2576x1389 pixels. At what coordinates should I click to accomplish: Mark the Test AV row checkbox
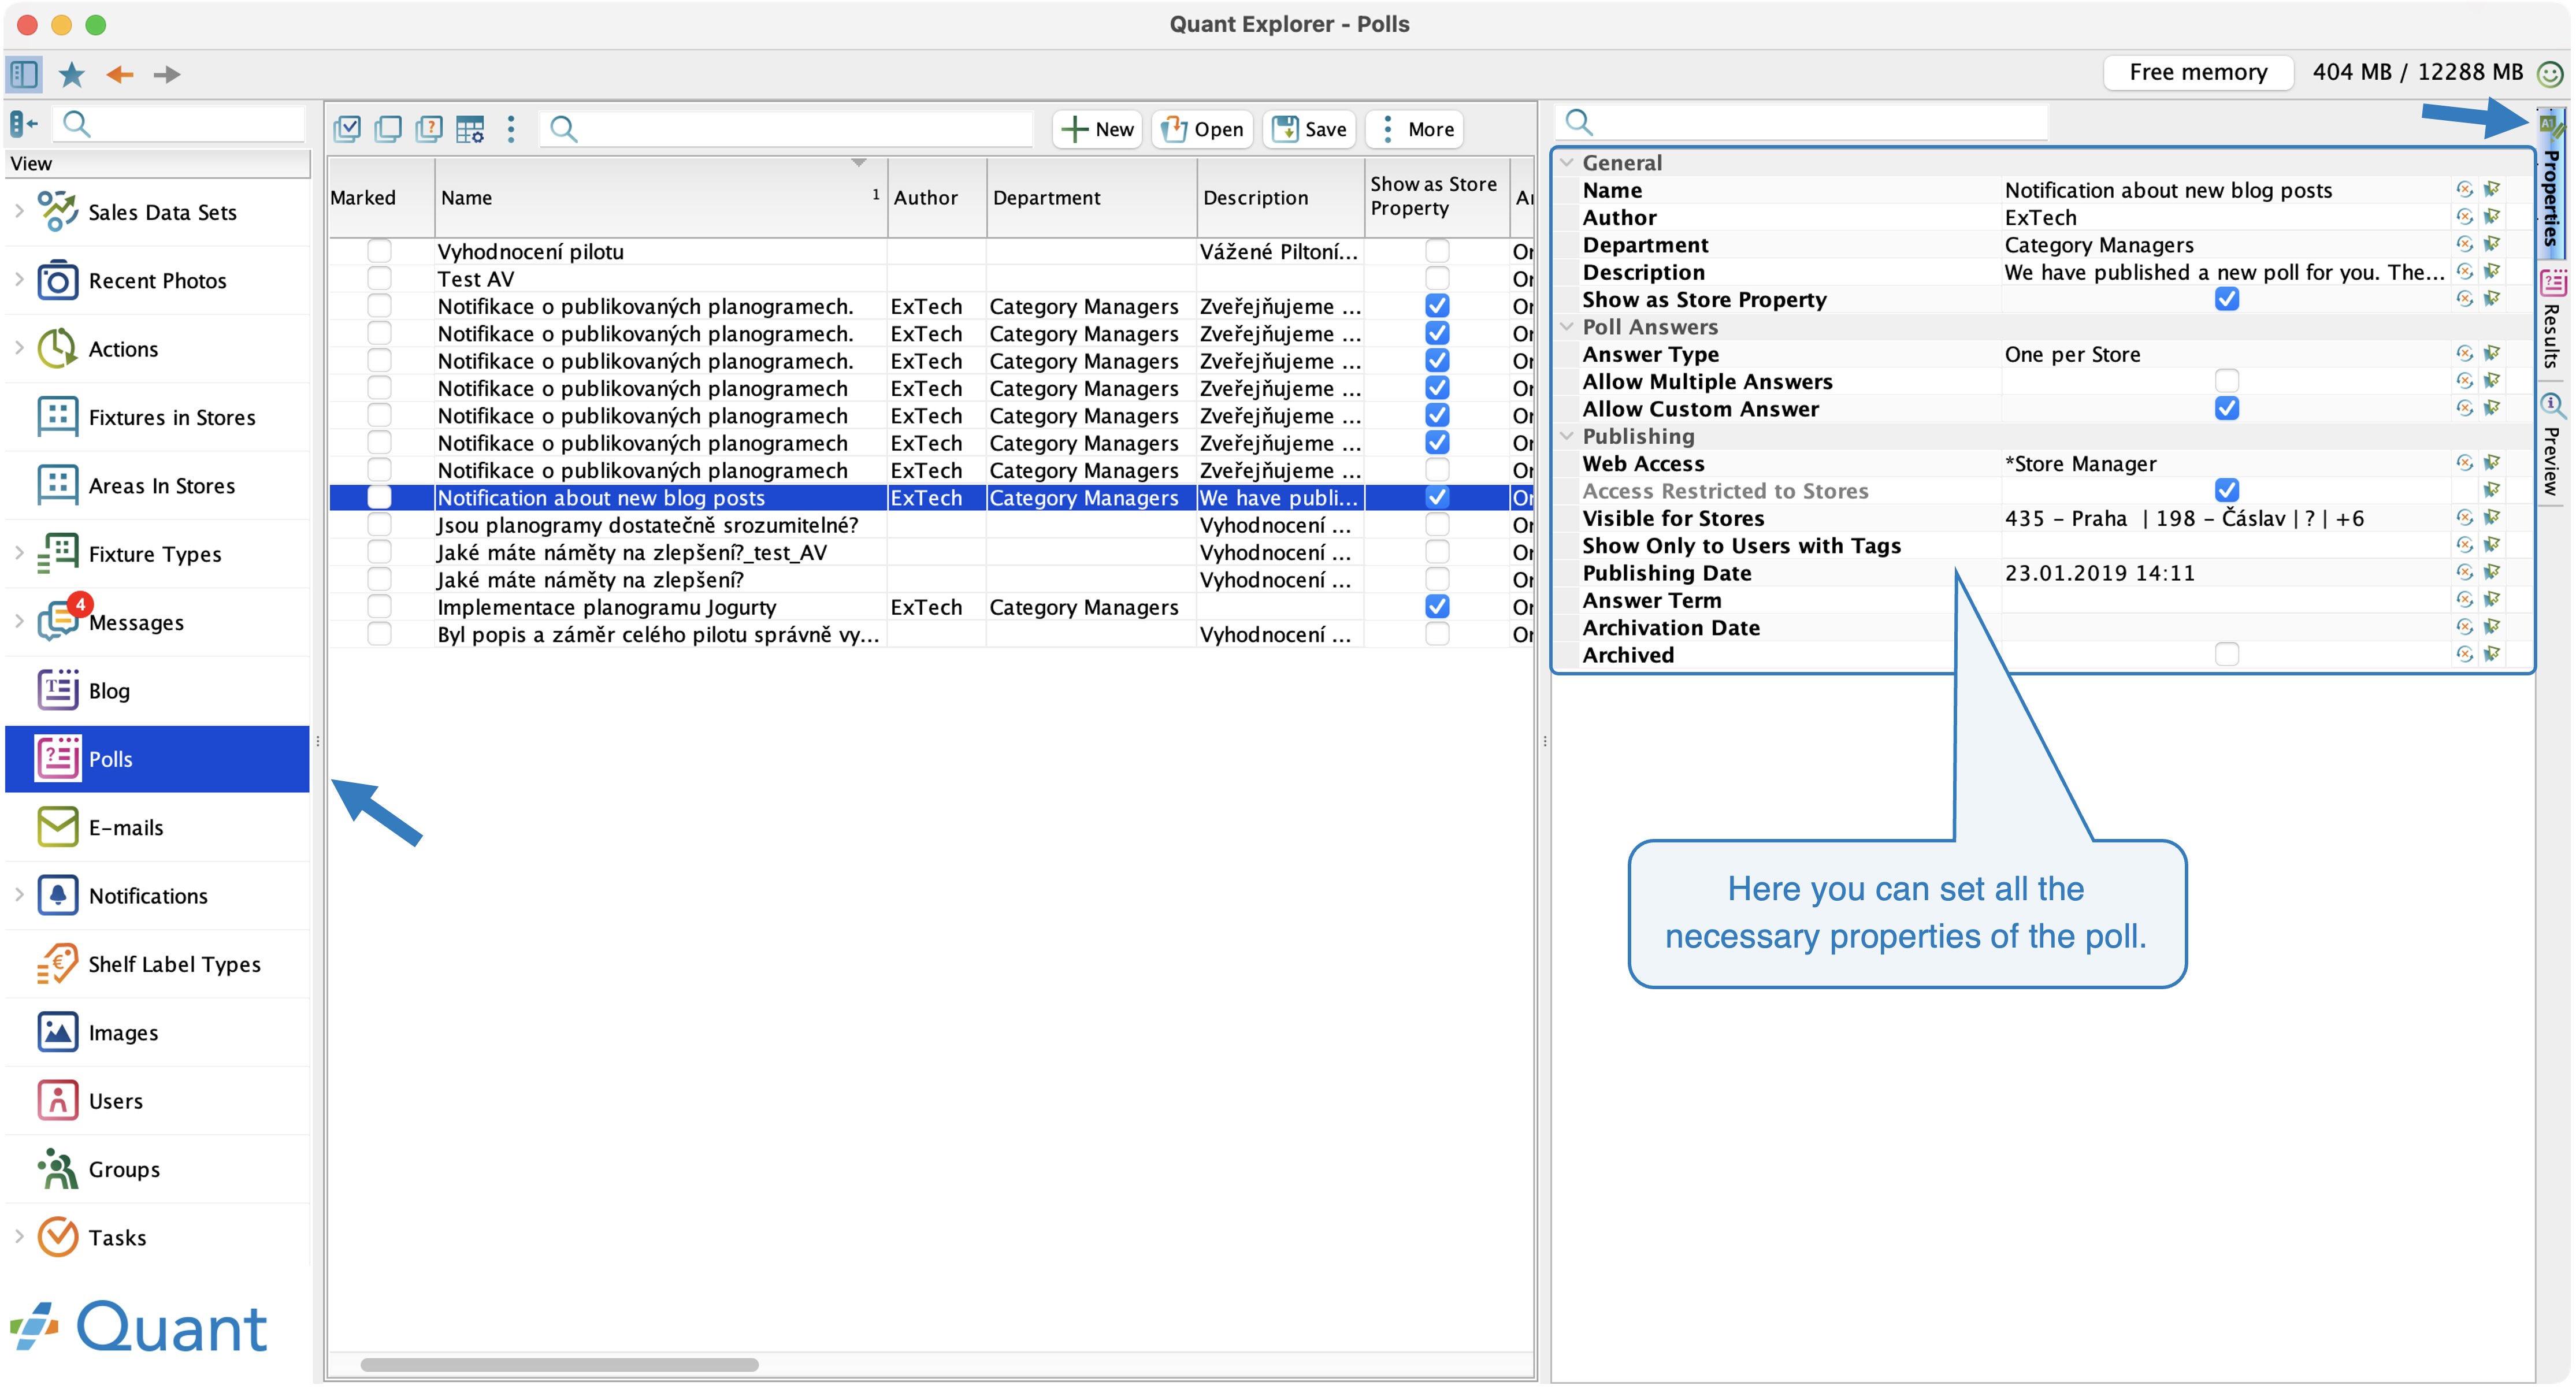pyautogui.click(x=379, y=278)
